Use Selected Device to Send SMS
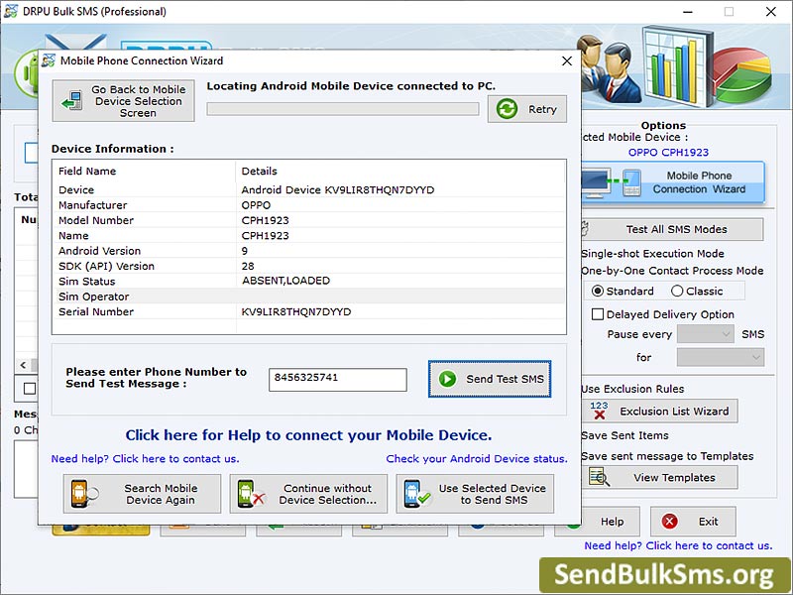The image size is (793, 595). [475, 494]
